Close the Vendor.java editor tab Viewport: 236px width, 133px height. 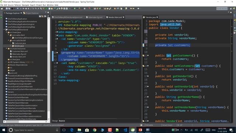tap(157, 17)
